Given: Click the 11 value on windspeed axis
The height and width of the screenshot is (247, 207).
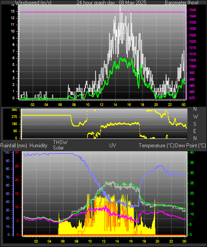Looking at the screenshot, I should coord(12,24).
